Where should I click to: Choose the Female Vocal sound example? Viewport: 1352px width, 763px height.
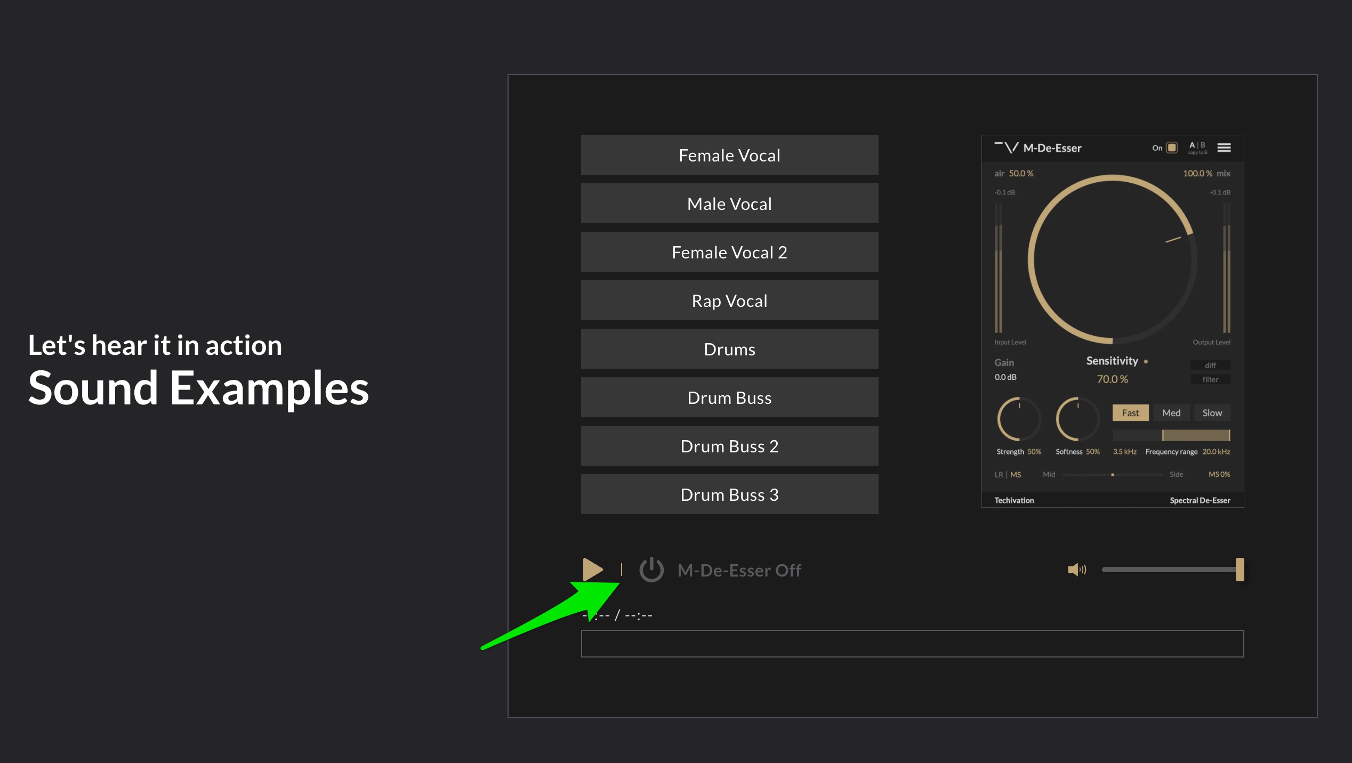coord(729,155)
